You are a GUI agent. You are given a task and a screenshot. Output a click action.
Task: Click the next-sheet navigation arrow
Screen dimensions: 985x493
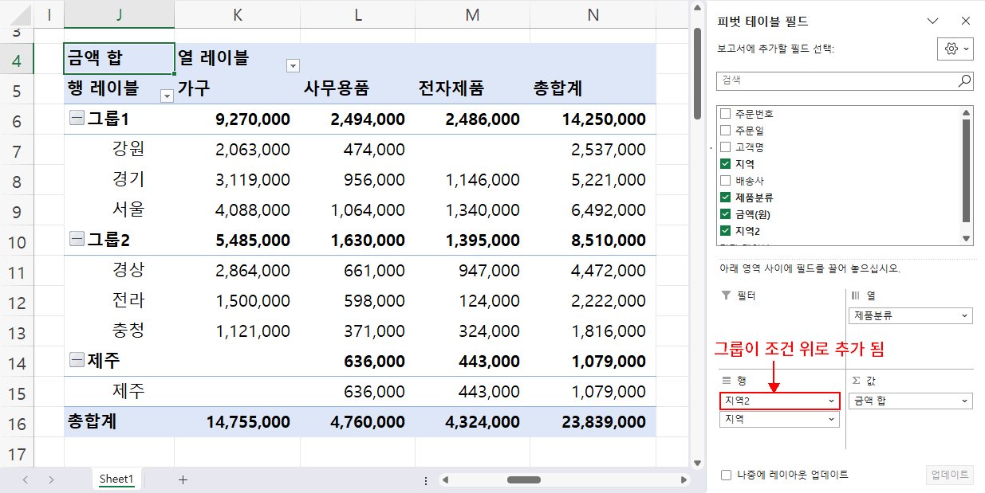pos(50,480)
